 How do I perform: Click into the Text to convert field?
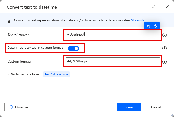112,35
